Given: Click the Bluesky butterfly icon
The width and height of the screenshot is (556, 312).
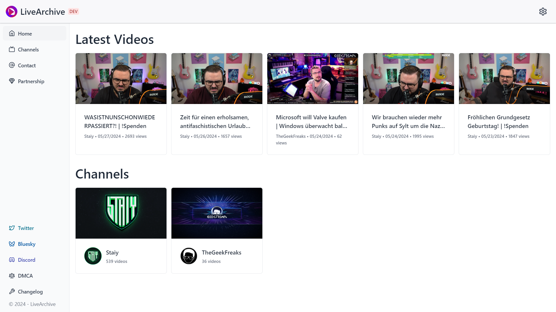Looking at the screenshot, I should [12, 244].
